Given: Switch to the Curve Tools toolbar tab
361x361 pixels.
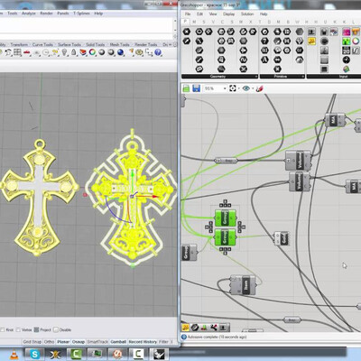Looking at the screenshot, I should point(42,44).
